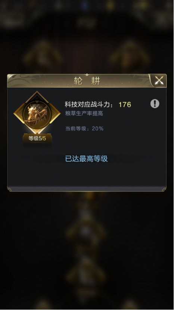
Task: Tap the small diamond notch atop the title bar
Action: 87,74
